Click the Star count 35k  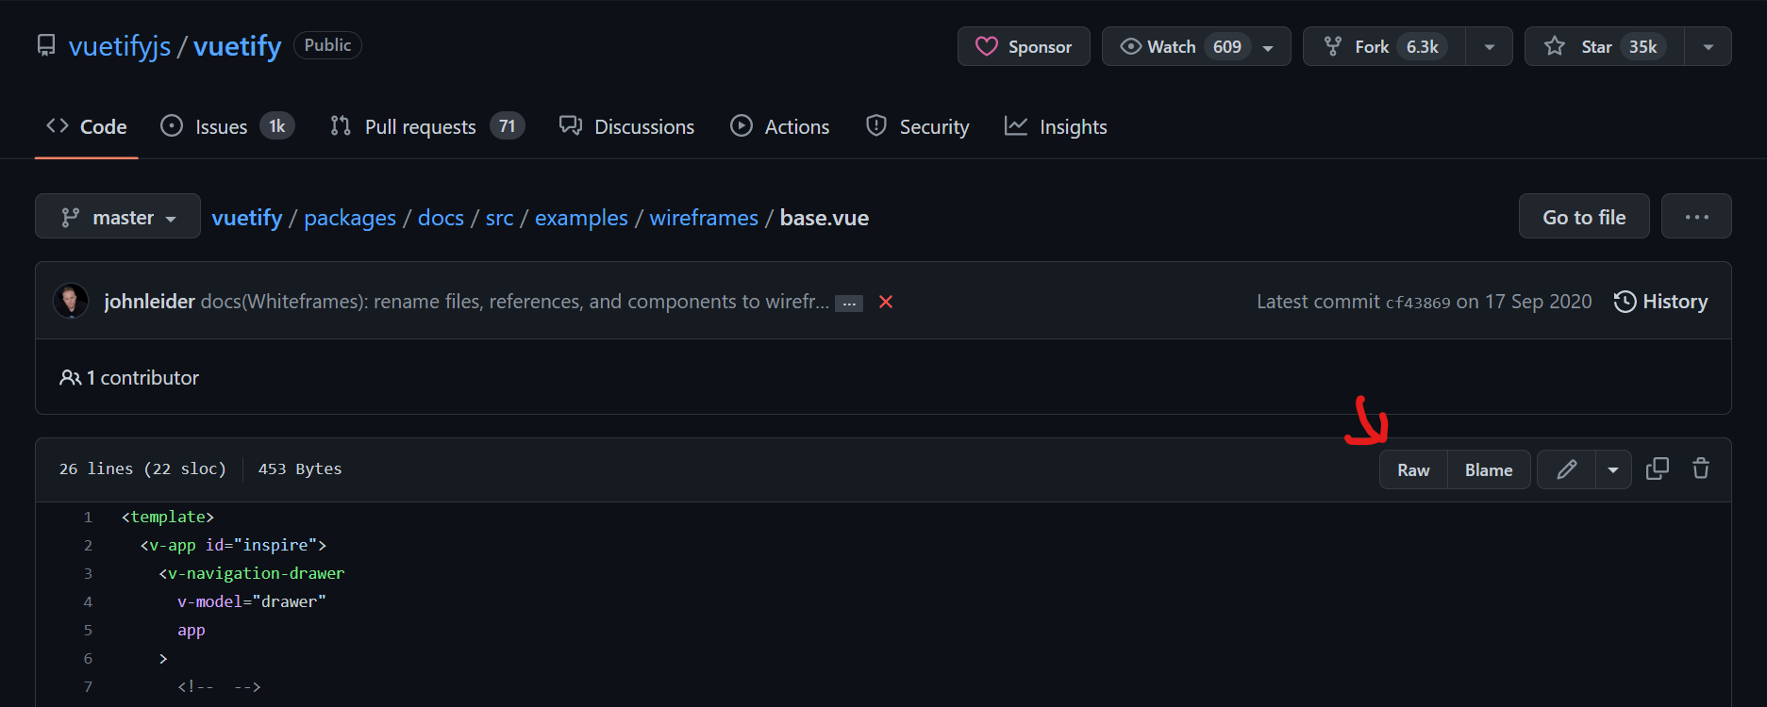(x=1643, y=46)
